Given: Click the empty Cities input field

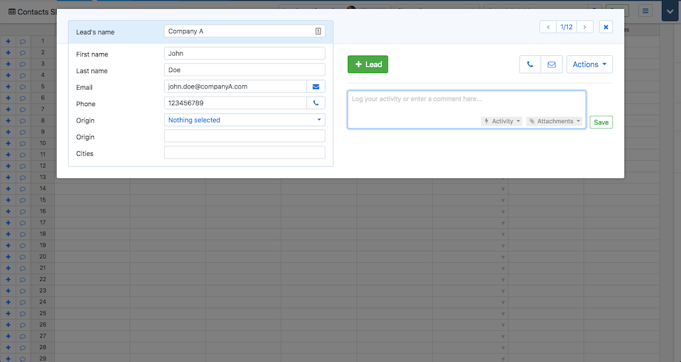Looking at the screenshot, I should (244, 152).
